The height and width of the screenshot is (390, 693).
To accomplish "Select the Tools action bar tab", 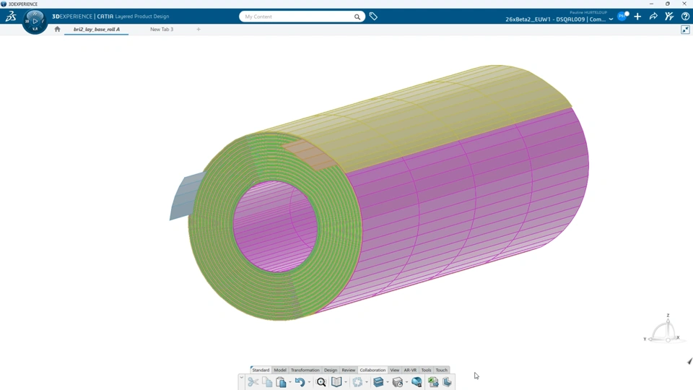I will 426,370.
